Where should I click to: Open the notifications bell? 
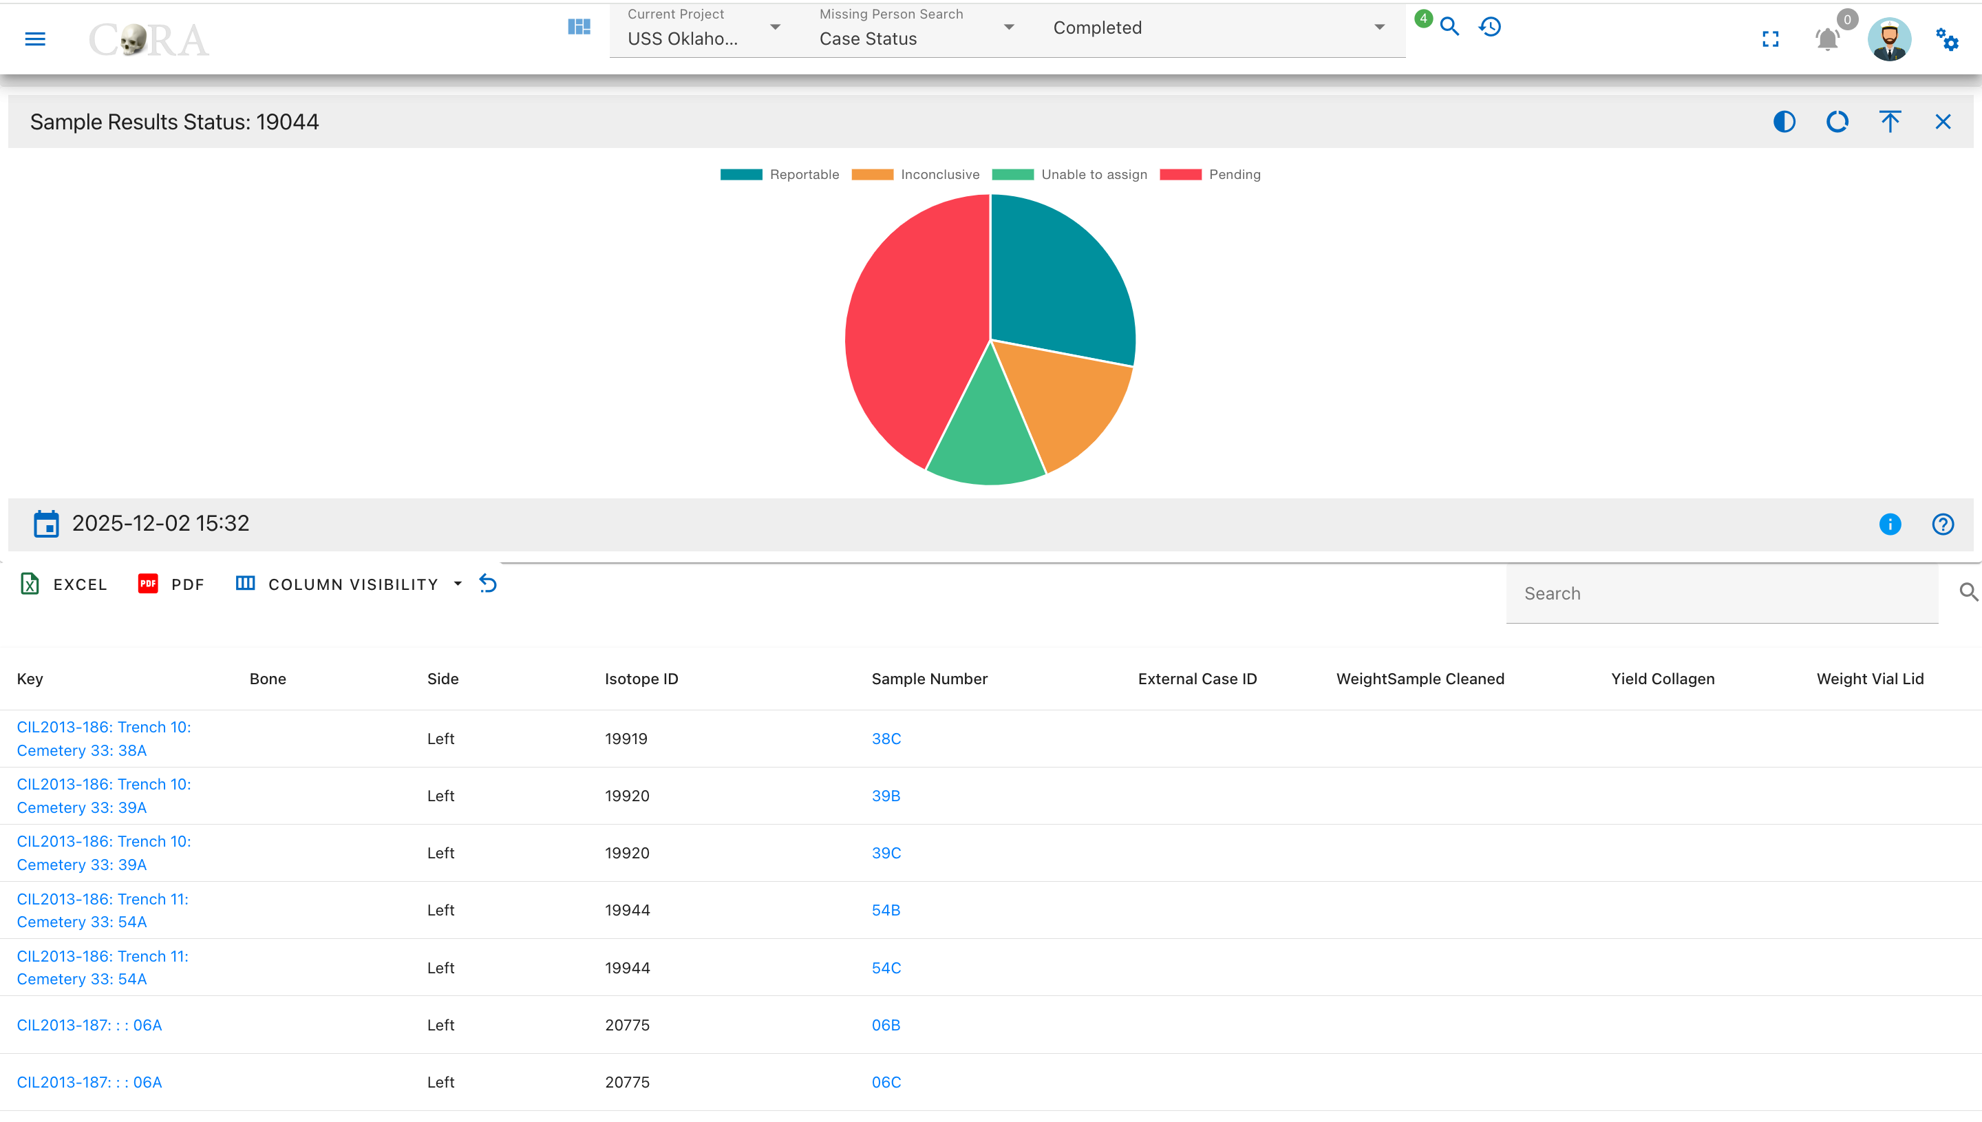click(1827, 39)
